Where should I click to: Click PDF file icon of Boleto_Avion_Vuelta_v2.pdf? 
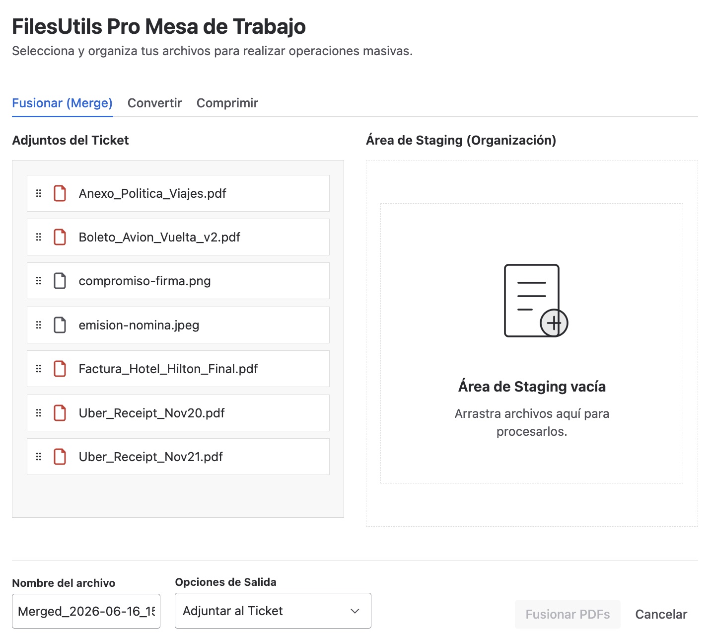[x=60, y=237]
